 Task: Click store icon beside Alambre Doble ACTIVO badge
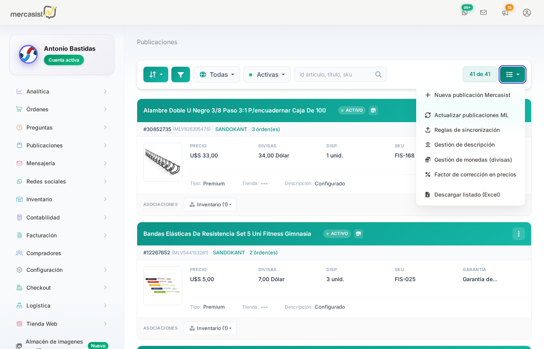coord(373,111)
